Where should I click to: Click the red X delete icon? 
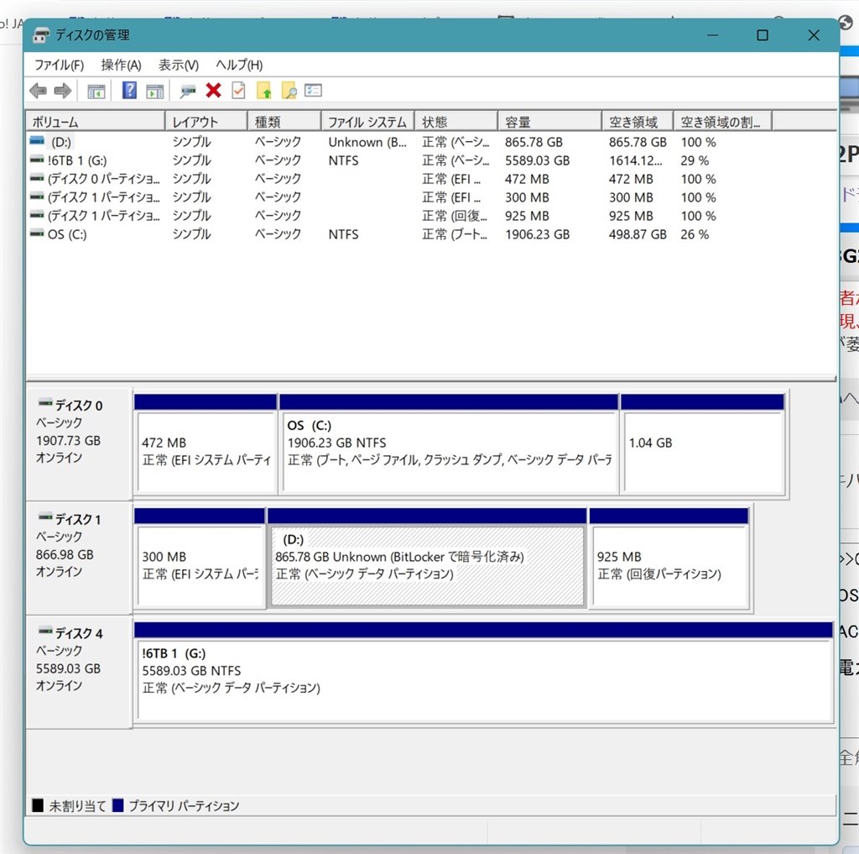(x=213, y=90)
